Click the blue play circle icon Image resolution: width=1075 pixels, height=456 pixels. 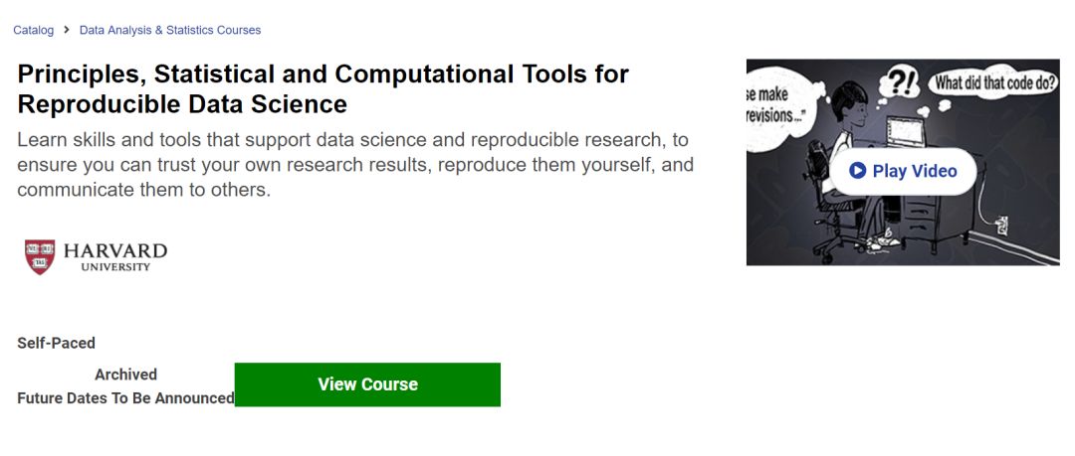[857, 171]
